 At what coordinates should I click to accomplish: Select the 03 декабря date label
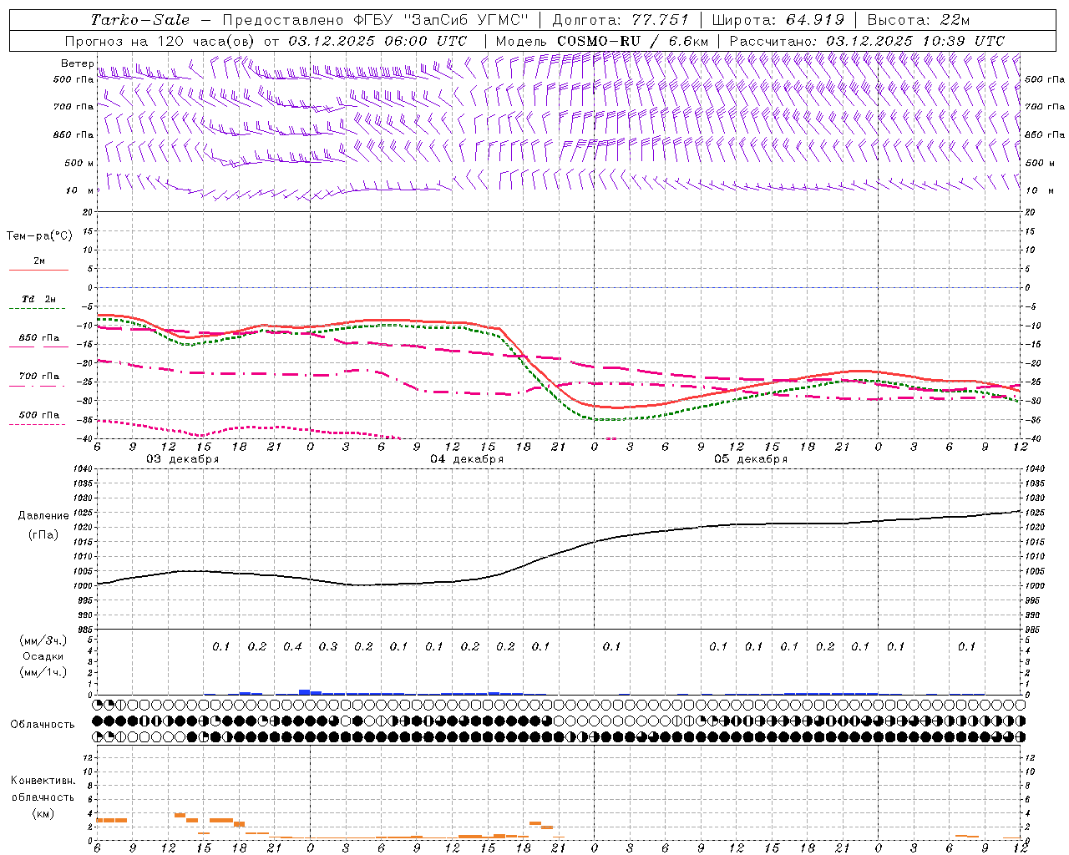click(x=183, y=459)
